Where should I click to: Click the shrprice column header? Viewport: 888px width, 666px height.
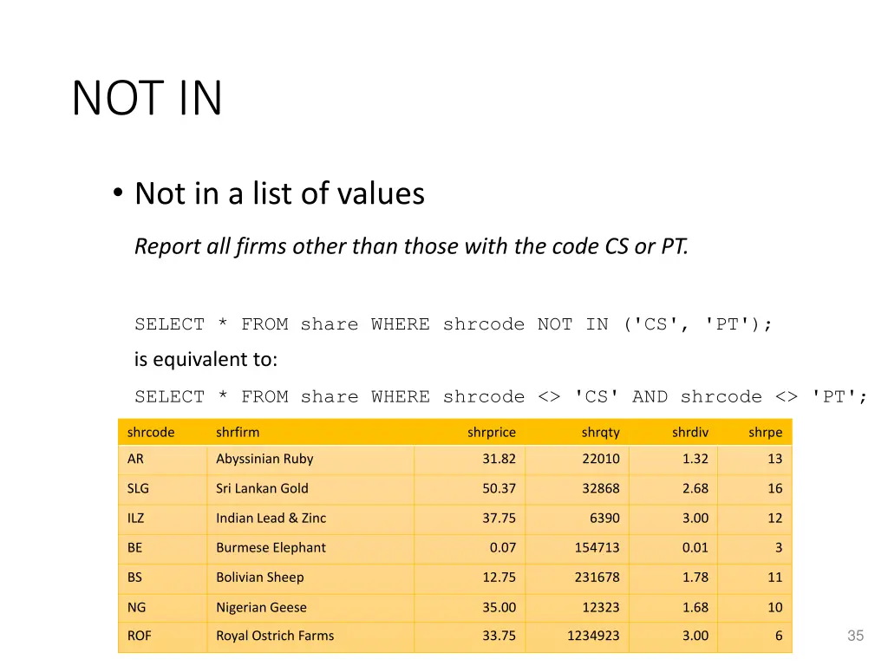pyautogui.click(x=492, y=432)
